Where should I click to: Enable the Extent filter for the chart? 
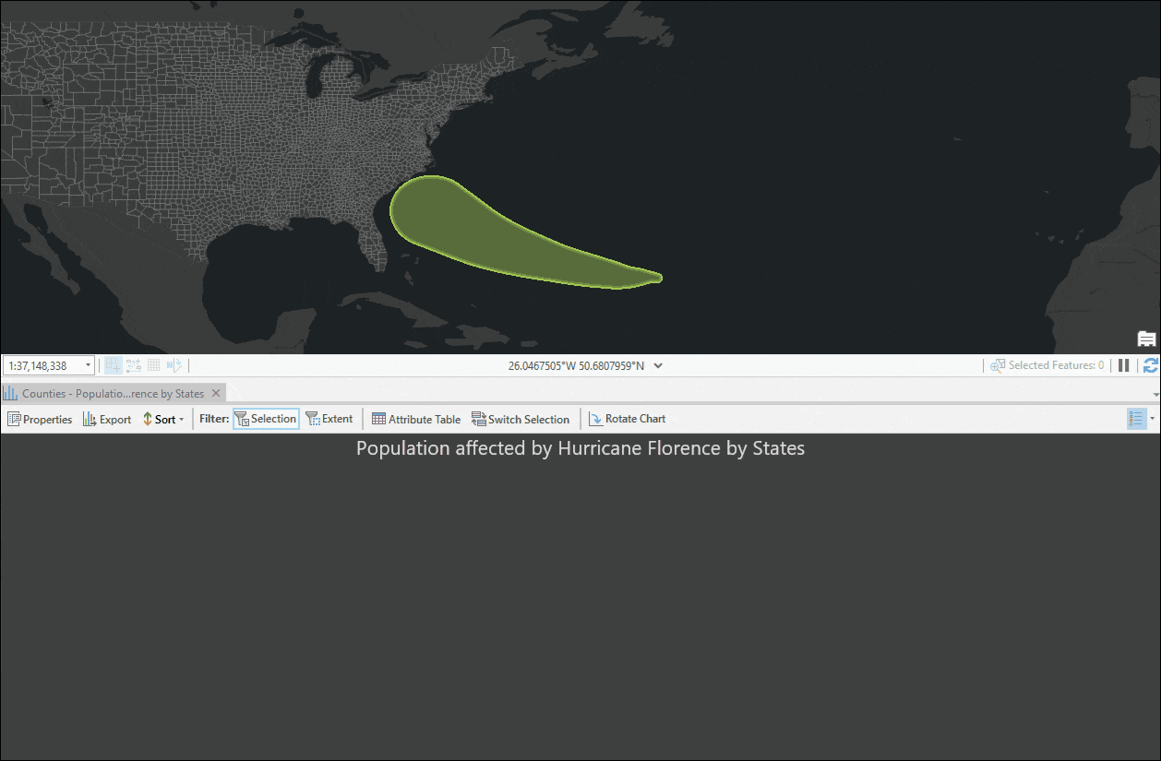(329, 419)
